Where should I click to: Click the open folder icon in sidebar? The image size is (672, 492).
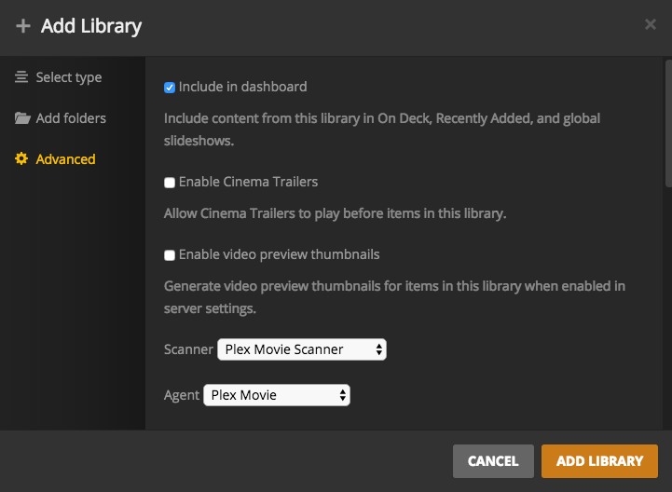point(21,118)
